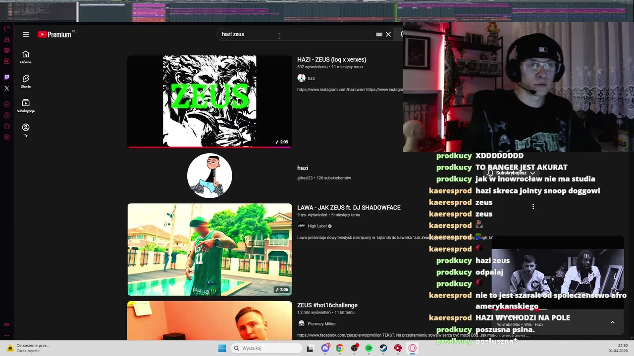Open the LAWA - JAK ZEUS video thumbnail
Screen dimensions: 634x356
coord(210,250)
